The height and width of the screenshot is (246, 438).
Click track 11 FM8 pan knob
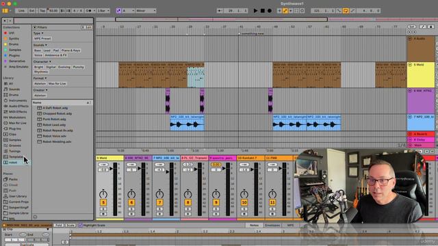click(272, 194)
